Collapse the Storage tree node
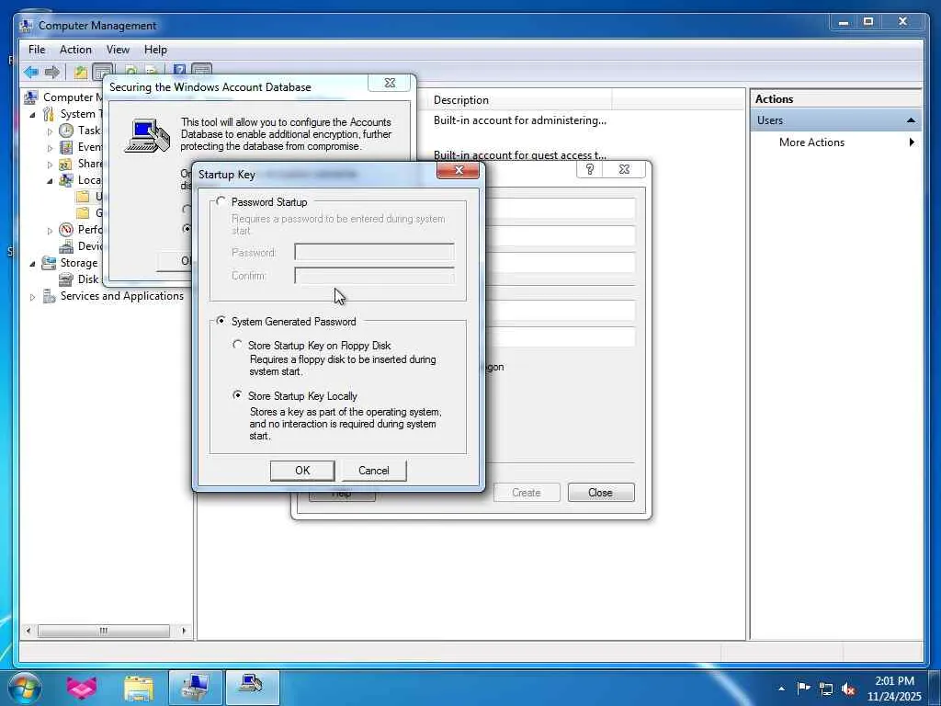Viewport: 941px width, 706px height. click(x=32, y=263)
